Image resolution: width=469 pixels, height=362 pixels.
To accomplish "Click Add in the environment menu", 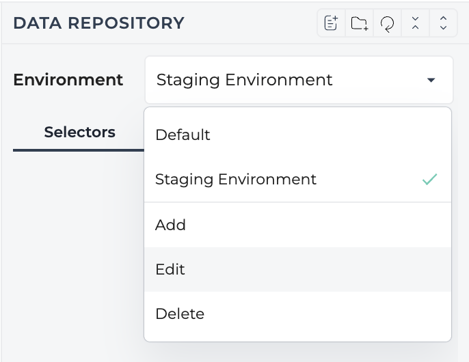I will click(297, 225).
